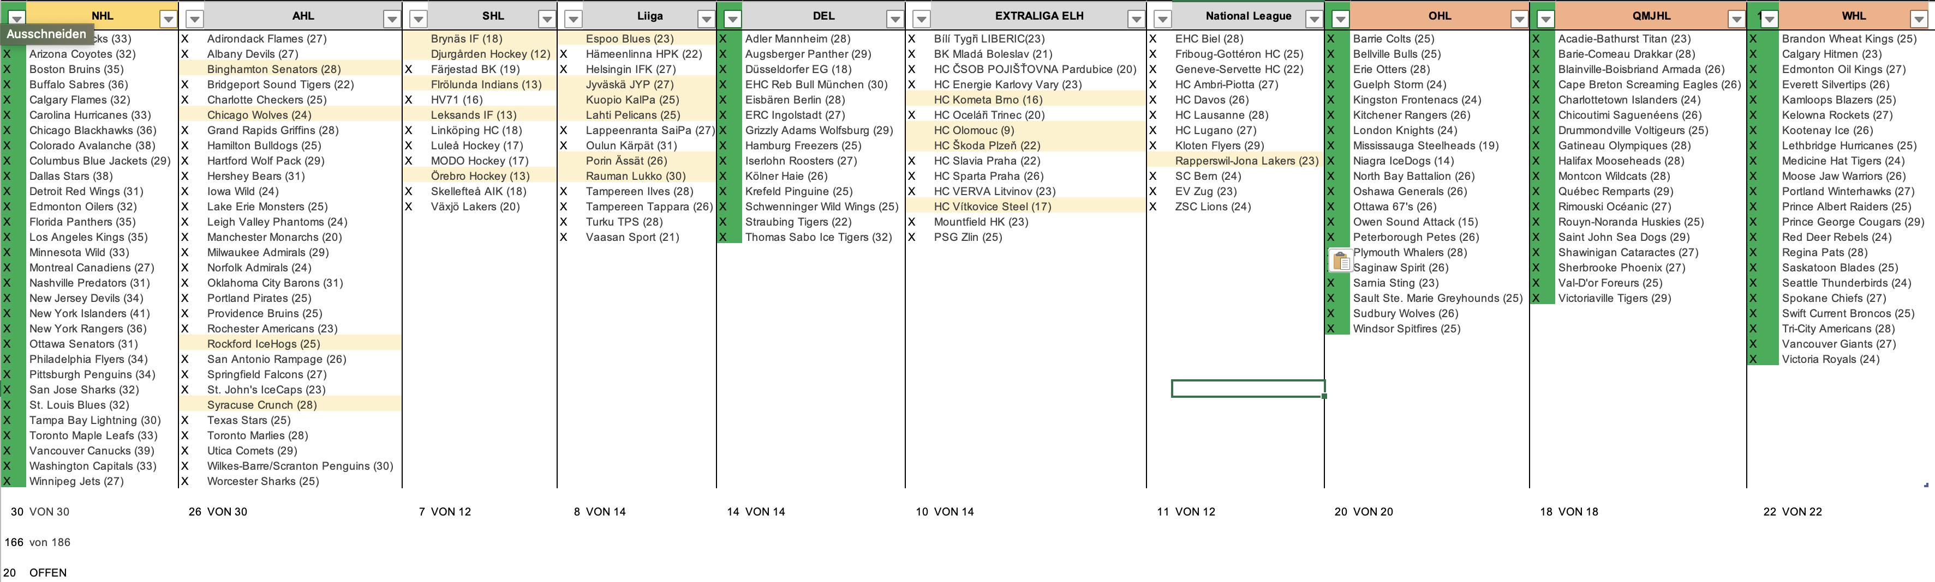
Task: Select the empty highlighted cell below ZSC Lions
Action: pos(1247,389)
